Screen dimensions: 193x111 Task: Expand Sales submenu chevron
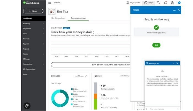[43, 33]
